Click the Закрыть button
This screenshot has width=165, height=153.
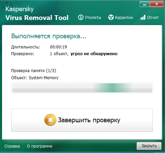coord(149,146)
